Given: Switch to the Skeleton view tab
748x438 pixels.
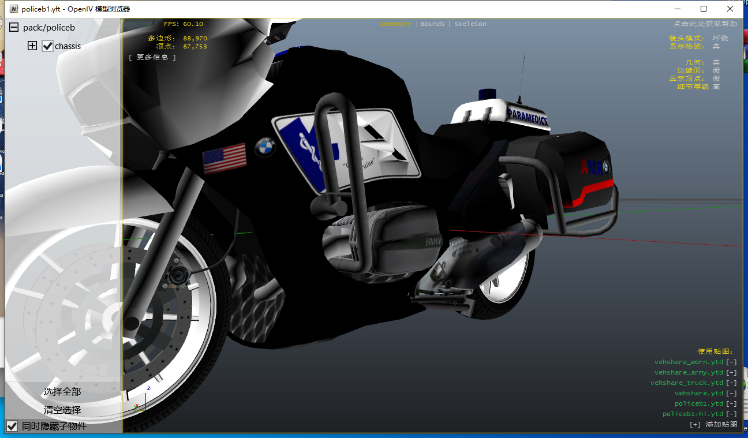Looking at the screenshot, I should click(x=470, y=24).
